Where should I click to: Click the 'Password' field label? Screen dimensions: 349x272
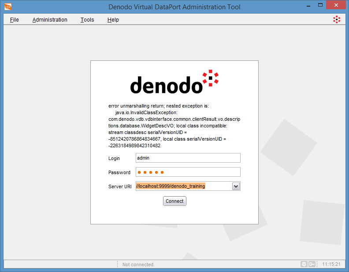pos(119,172)
